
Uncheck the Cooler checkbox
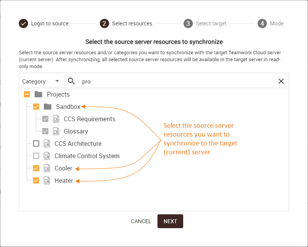(x=36, y=168)
